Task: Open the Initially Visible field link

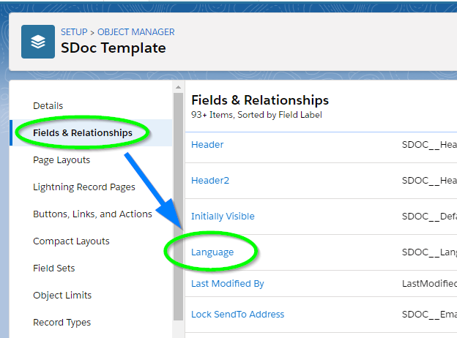Action: 223,217
